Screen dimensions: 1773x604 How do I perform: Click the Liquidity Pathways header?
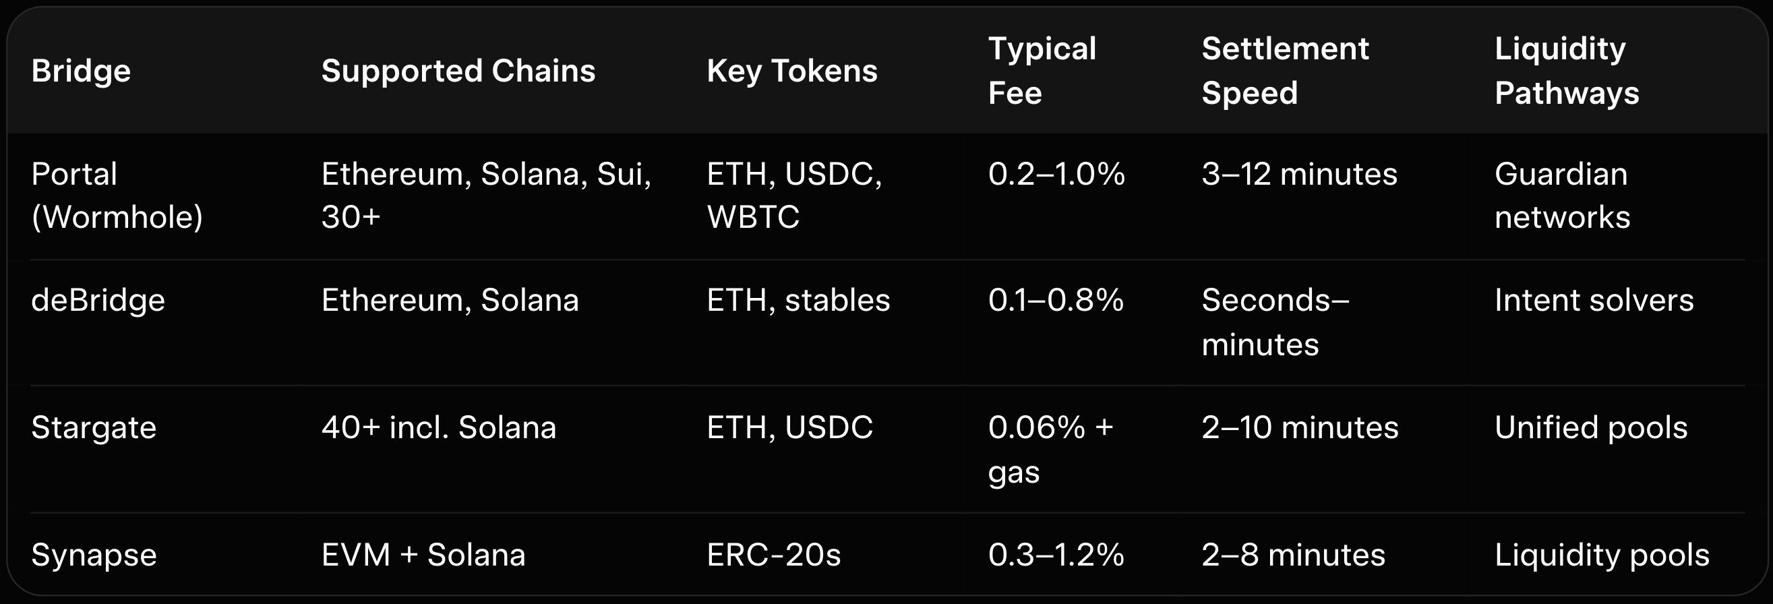click(x=1566, y=71)
